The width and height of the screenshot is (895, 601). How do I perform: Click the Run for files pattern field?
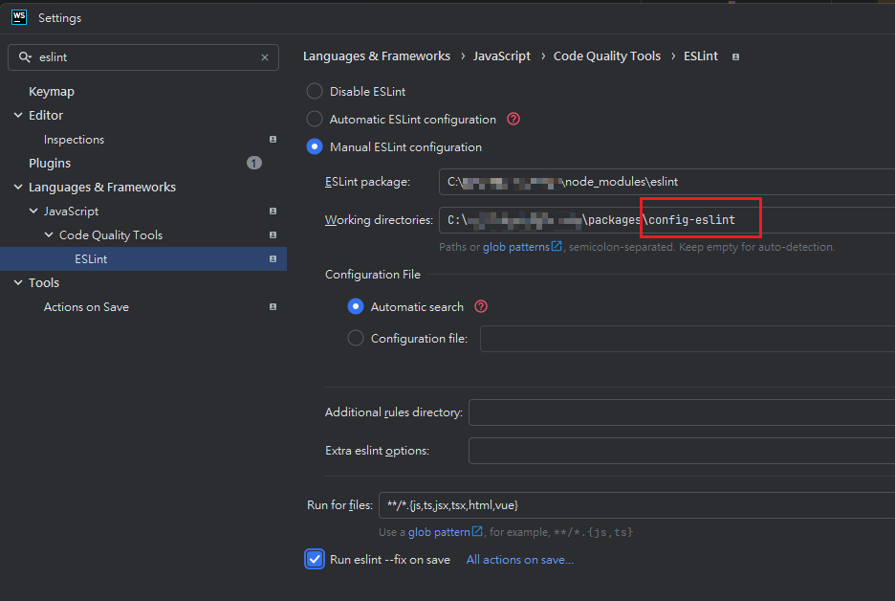pyautogui.click(x=637, y=505)
